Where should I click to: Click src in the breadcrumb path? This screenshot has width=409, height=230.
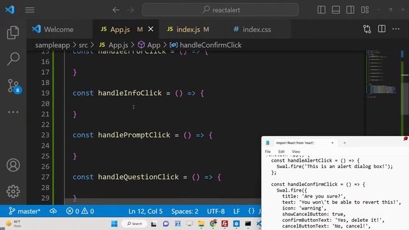[83, 45]
